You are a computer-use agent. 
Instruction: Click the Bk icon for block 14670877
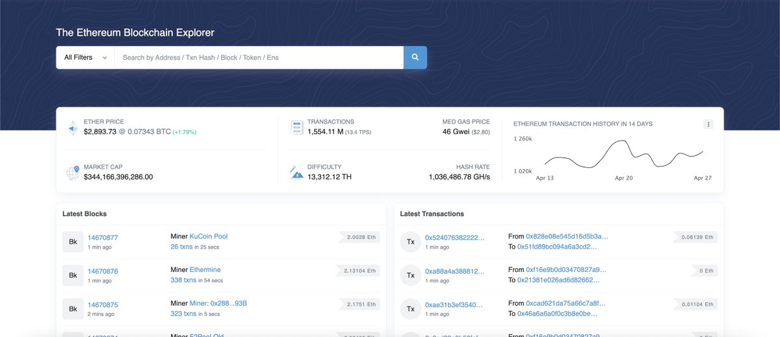(x=73, y=242)
